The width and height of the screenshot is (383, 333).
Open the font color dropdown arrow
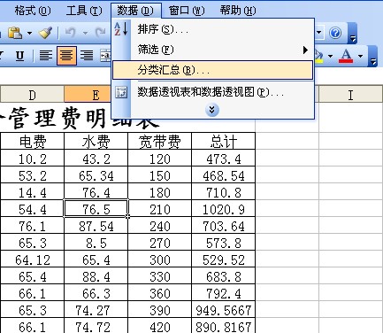[x=360, y=56]
